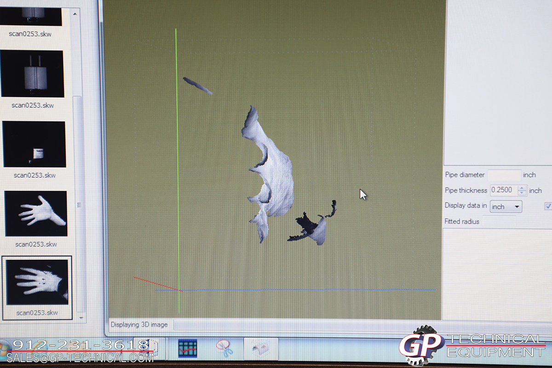Click the highlighted spread-fingers hand thumbnail
Screen dimensions: 552x368
point(37,282)
